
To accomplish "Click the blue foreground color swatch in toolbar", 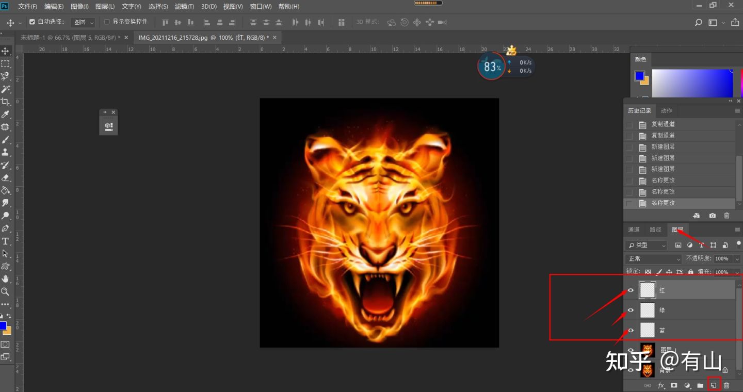I will tap(3, 326).
